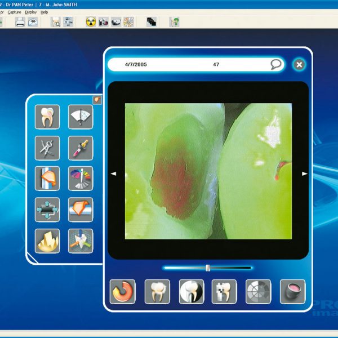
Task: Click the date 4/7/2005 in header
Action: (x=136, y=64)
